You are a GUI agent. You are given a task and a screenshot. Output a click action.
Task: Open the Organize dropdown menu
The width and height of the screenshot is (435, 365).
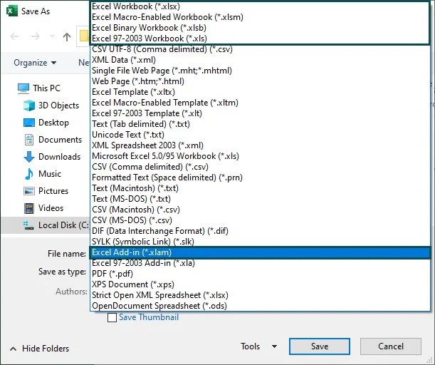tap(35, 63)
